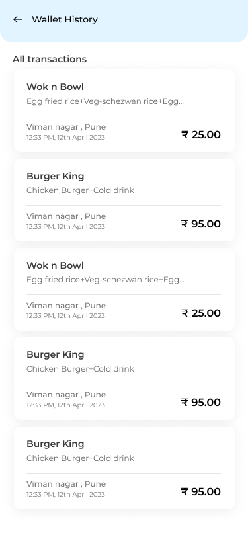
Task: Tap Viman nagar, Pune on first card
Action: (x=66, y=127)
